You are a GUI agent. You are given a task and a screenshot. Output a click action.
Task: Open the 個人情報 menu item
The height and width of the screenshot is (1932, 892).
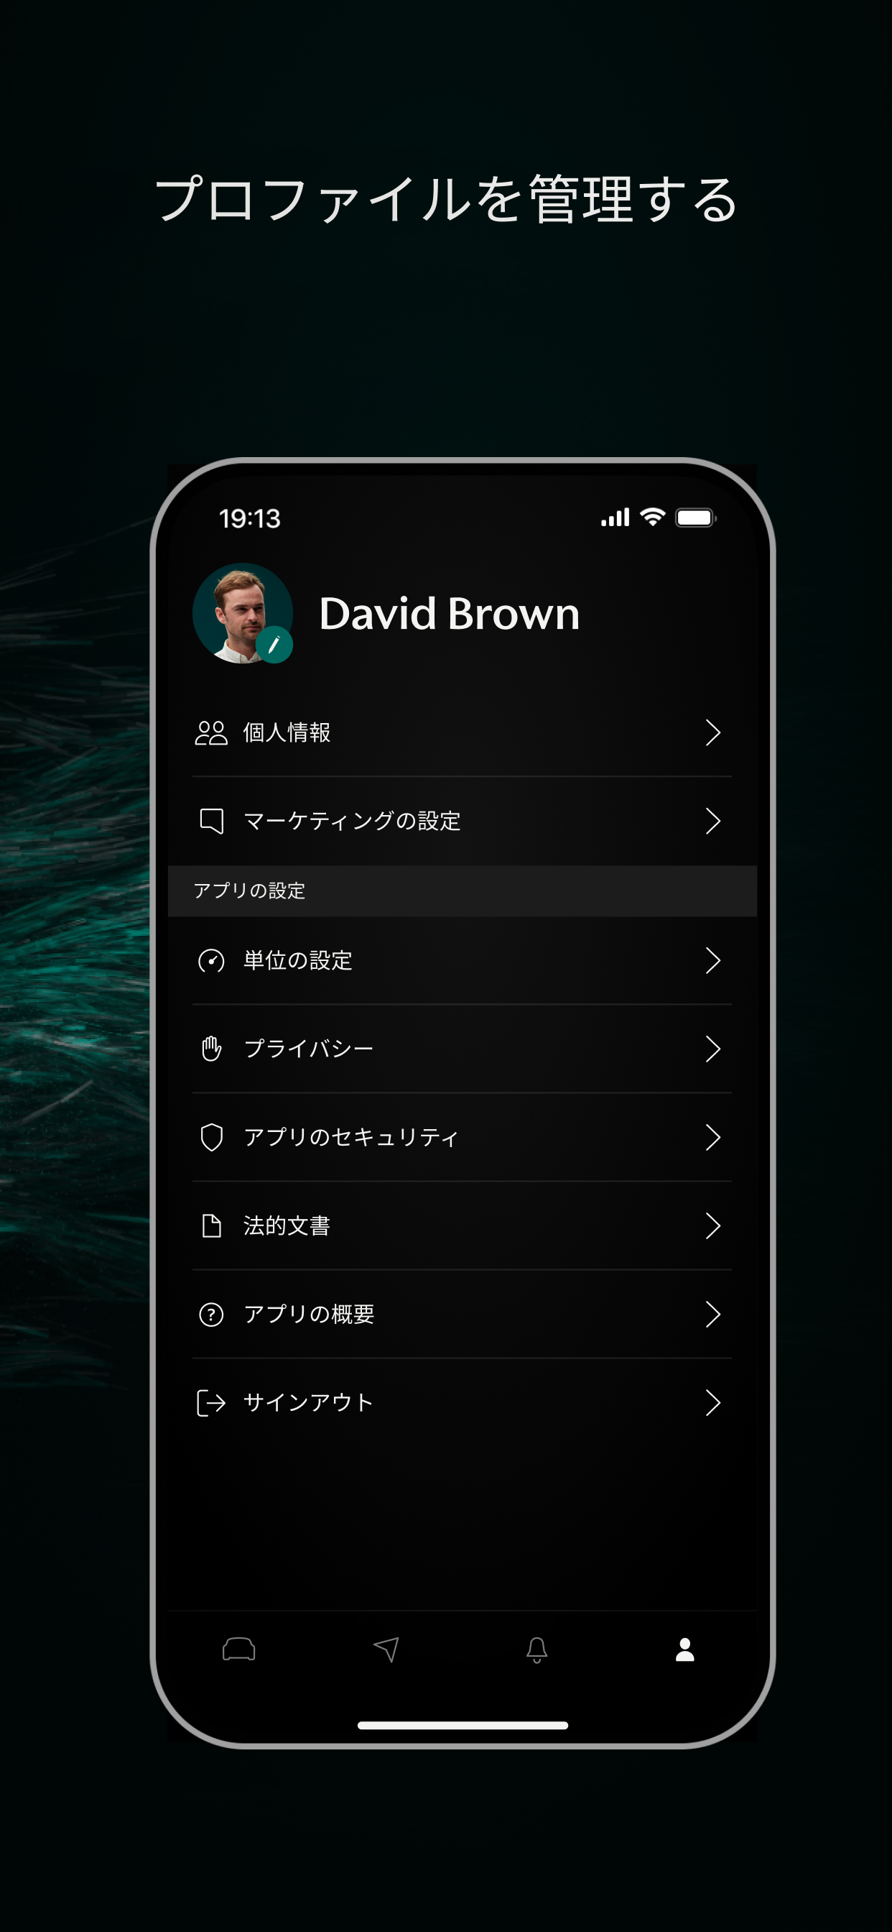coord(462,732)
